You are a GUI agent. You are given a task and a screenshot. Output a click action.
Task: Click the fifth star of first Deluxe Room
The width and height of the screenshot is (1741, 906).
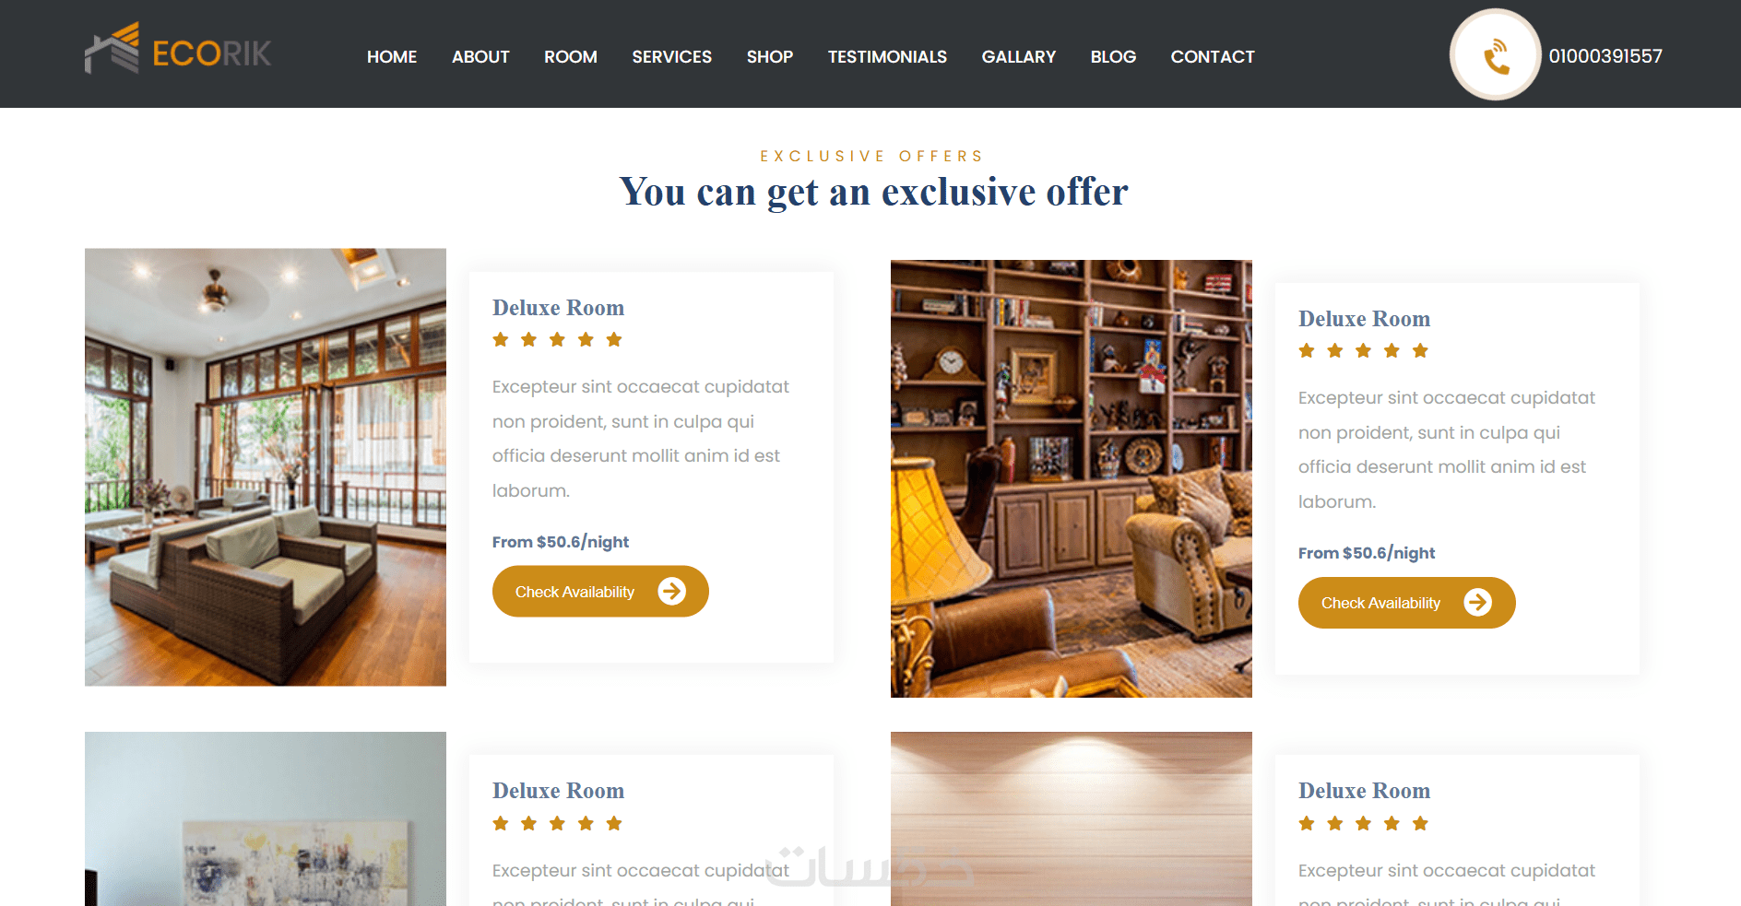tap(614, 340)
